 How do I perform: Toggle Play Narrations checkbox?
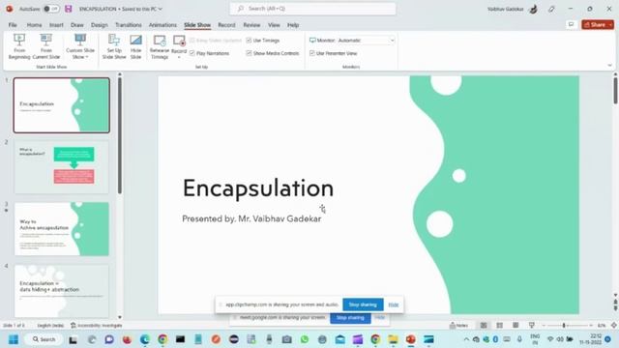[192, 53]
